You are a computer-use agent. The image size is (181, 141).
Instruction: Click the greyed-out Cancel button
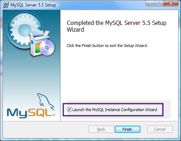pos(160,129)
